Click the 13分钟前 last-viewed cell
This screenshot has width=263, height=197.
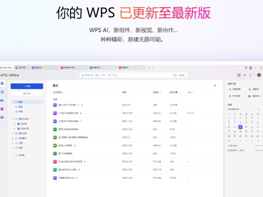pyautogui.click(x=173, y=105)
